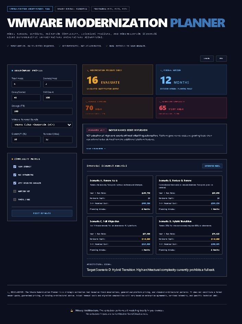Click the yellow dot beside Complexity Matrix
The width and height of the screenshot is (242, 324).
pyautogui.click(x=12, y=159)
